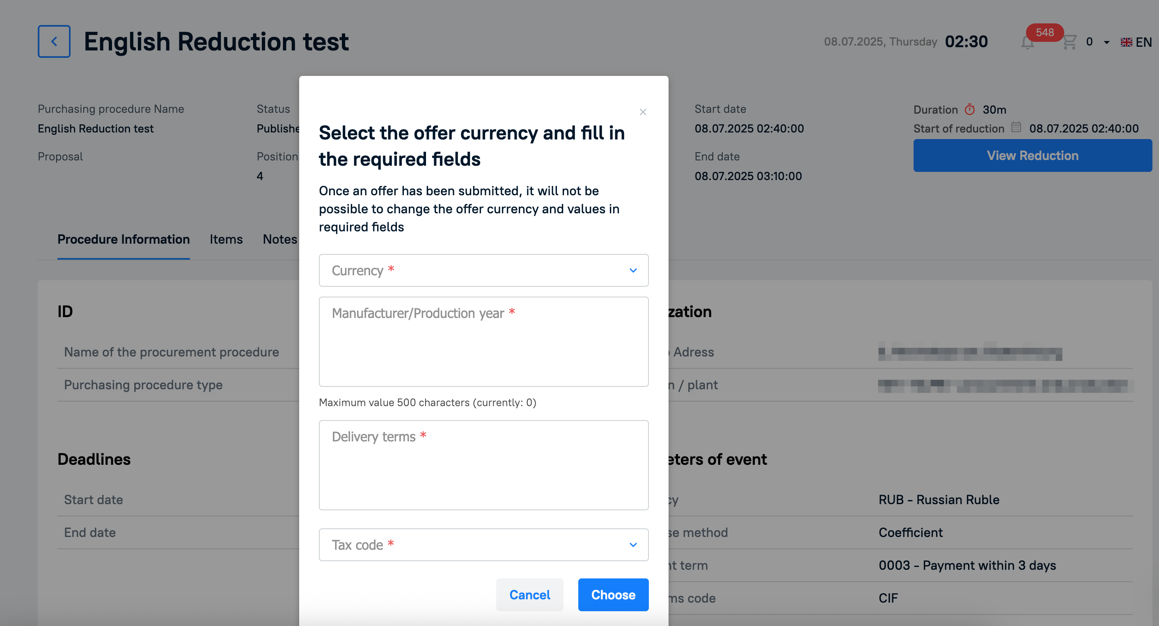Click the Cancel button
This screenshot has width=1159, height=626.
529,594
